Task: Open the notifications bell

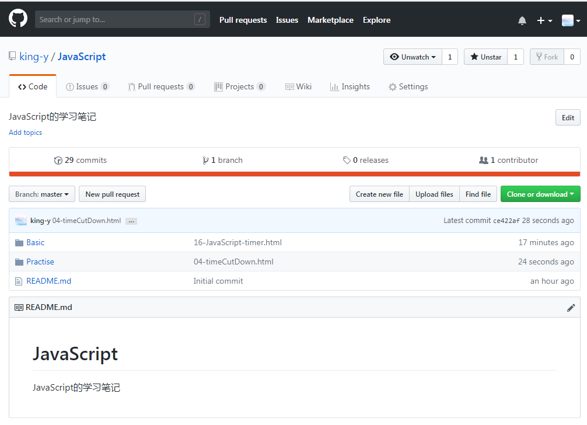Action: click(x=522, y=20)
